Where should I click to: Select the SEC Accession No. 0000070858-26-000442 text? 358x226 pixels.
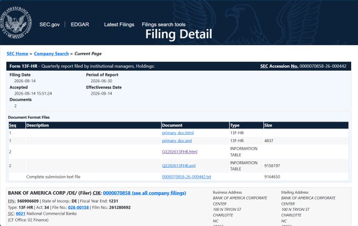[x=303, y=66]
